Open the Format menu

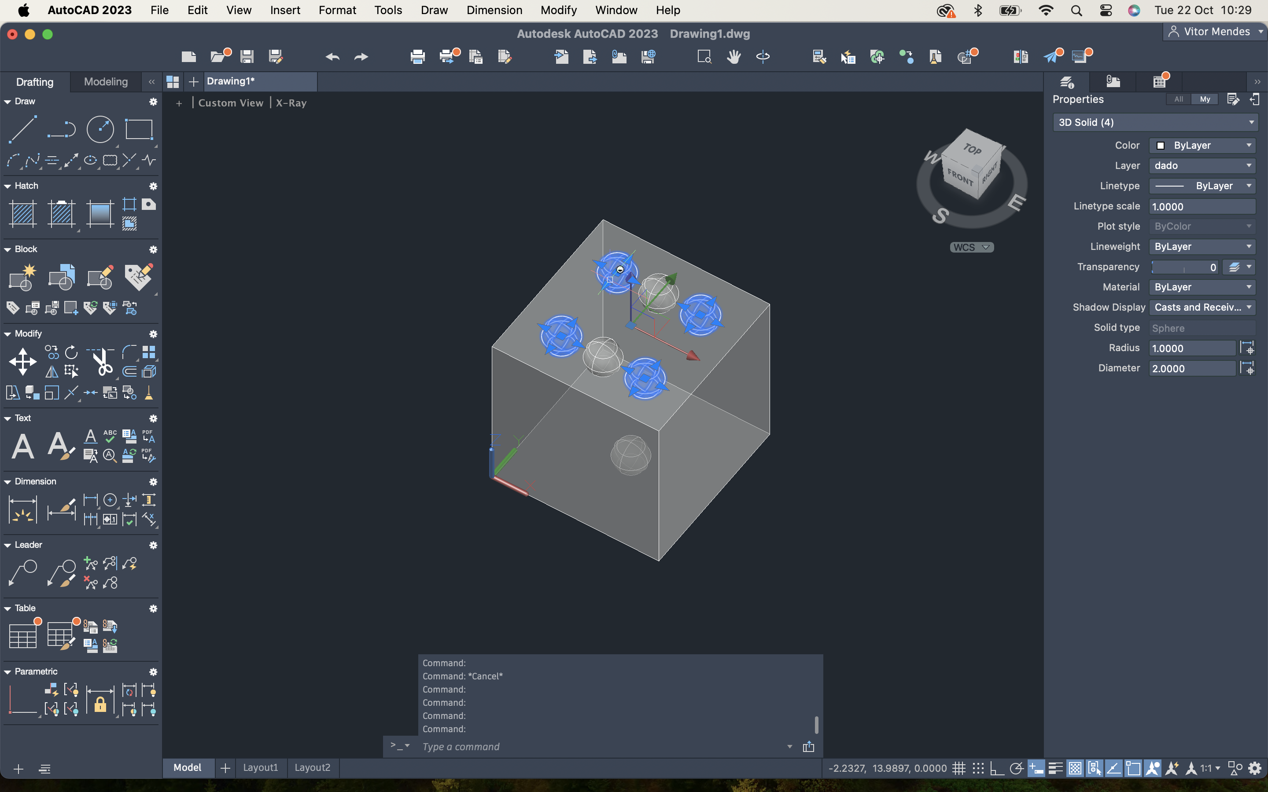point(337,10)
